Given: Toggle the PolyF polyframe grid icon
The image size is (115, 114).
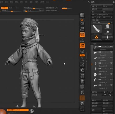Looking at the screenshot, I should (x=82, y=87).
